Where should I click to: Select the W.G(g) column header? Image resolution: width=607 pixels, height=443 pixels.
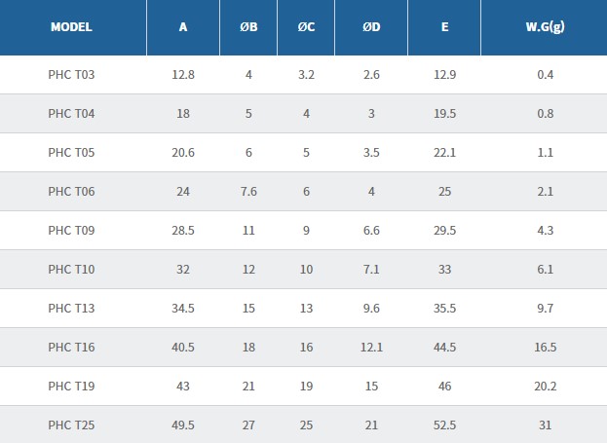click(x=545, y=27)
